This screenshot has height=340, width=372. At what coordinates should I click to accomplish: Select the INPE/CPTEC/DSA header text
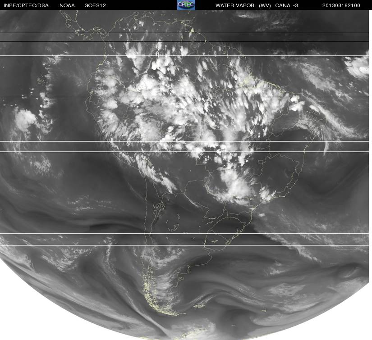pyautogui.click(x=26, y=5)
